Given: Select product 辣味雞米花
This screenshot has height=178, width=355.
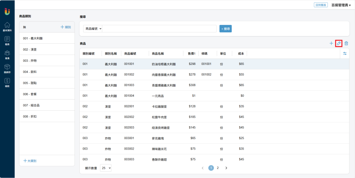Looking at the screenshot, I should (159, 149).
